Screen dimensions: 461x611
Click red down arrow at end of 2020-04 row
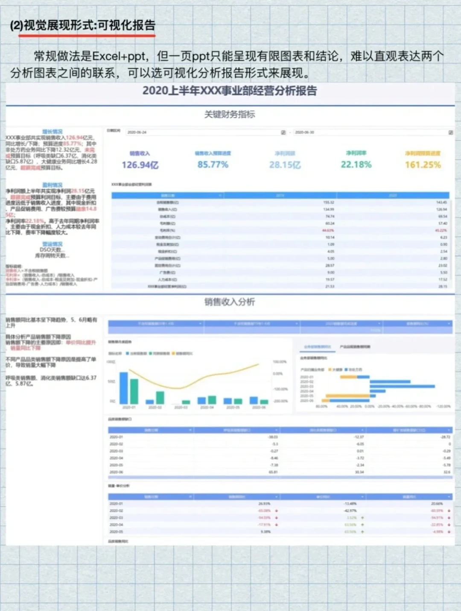pos(449,525)
